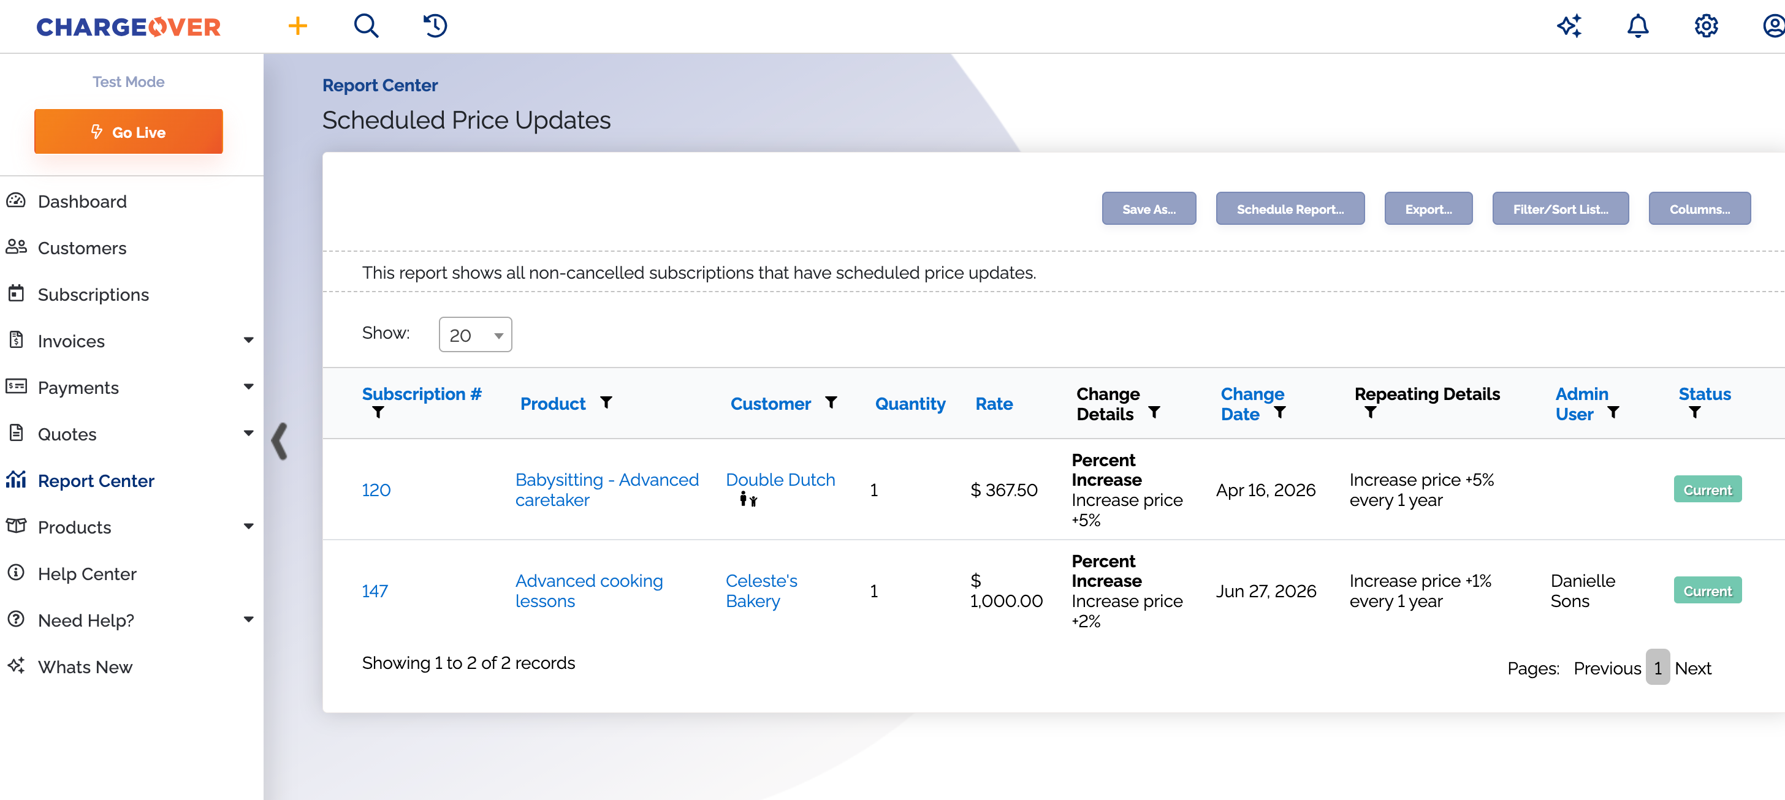Expand the Quotes menu arrow
Viewport: 1785px width, 800px height.
[x=248, y=434]
